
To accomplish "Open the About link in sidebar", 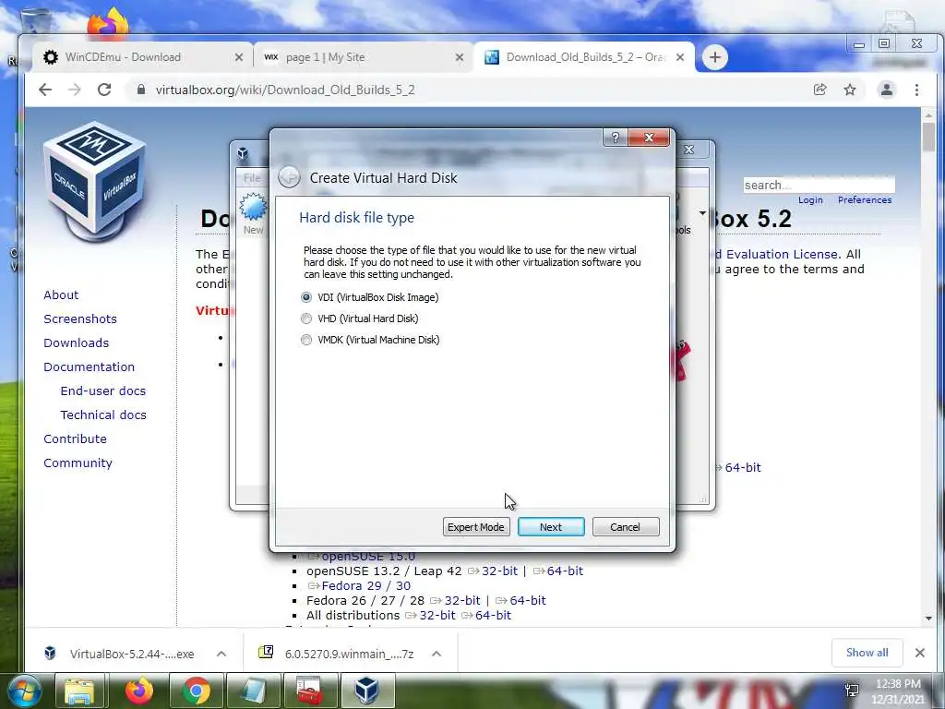I will 61,294.
